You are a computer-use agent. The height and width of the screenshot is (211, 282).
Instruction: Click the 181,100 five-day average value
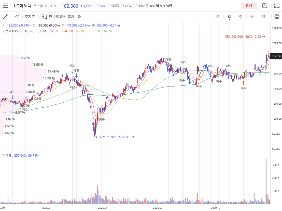click(x=54, y=31)
